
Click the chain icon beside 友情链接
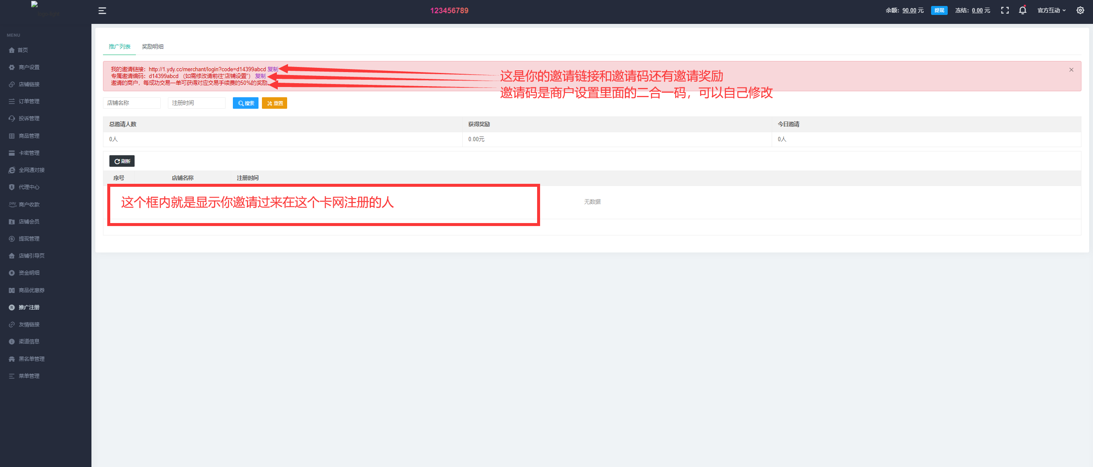click(x=12, y=325)
